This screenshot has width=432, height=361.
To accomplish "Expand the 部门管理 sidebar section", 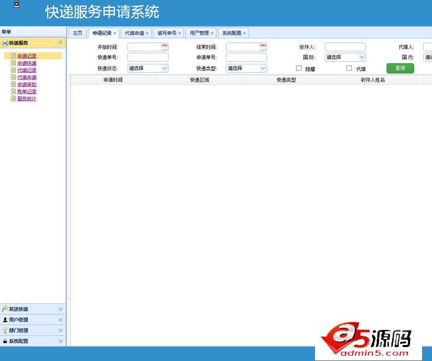I will click(60, 330).
